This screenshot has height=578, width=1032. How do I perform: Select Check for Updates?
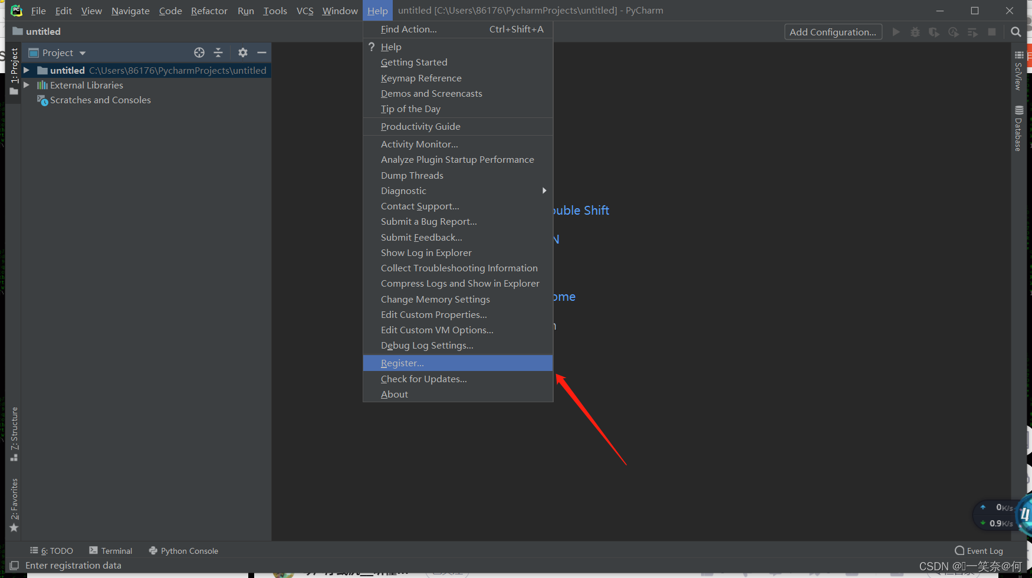tap(458, 379)
